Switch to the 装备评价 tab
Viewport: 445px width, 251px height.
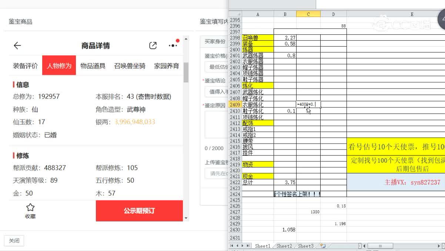click(x=26, y=66)
